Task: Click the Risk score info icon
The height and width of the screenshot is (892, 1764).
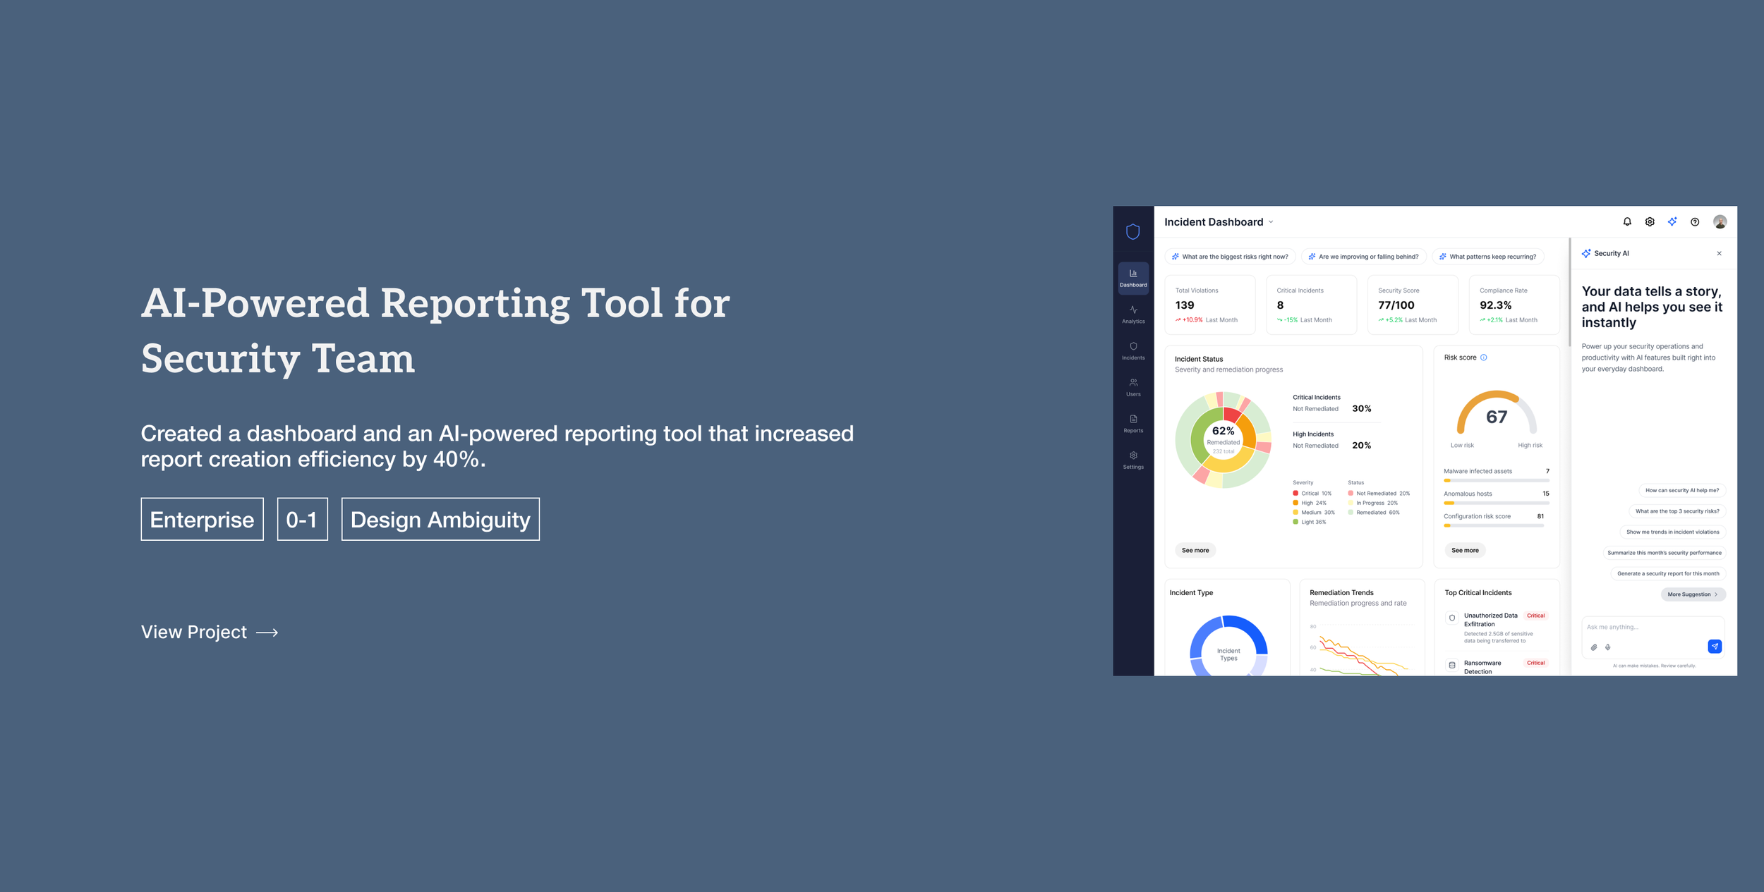Action: [x=1483, y=358]
